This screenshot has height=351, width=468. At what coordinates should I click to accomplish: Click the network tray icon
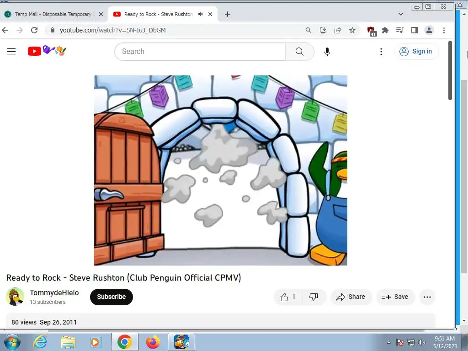tap(411, 342)
